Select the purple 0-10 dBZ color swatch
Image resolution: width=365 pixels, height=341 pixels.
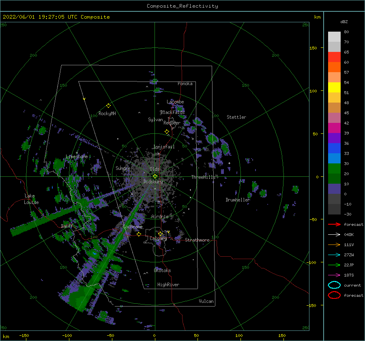(334, 189)
